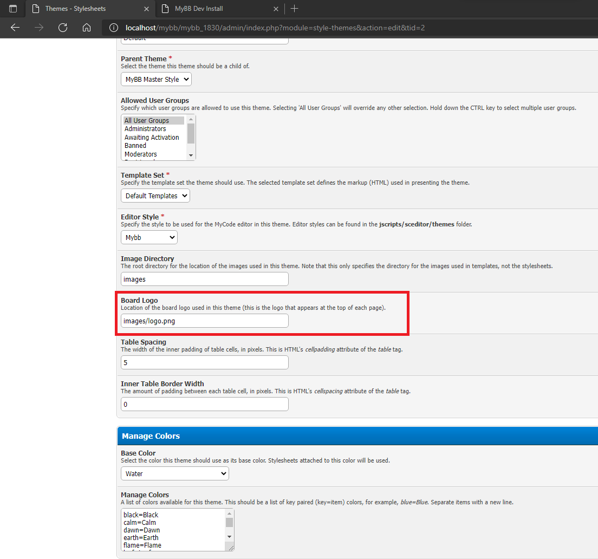This screenshot has width=598, height=559.
Task: Click the Board Logo input field
Action: tap(204, 321)
